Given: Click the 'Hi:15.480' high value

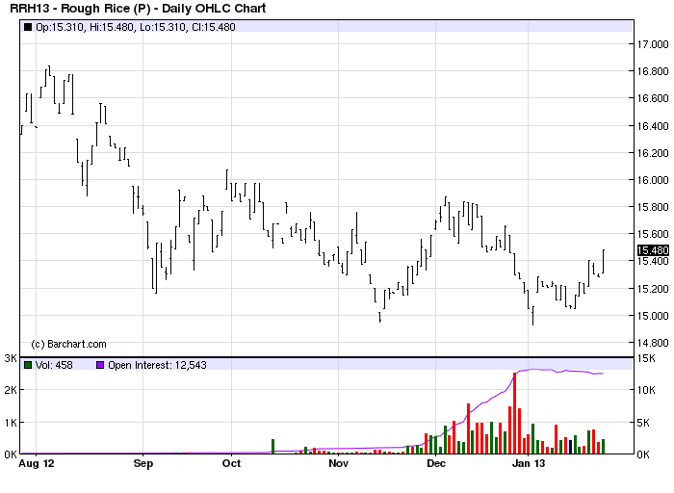Looking at the screenshot, I should (x=112, y=27).
